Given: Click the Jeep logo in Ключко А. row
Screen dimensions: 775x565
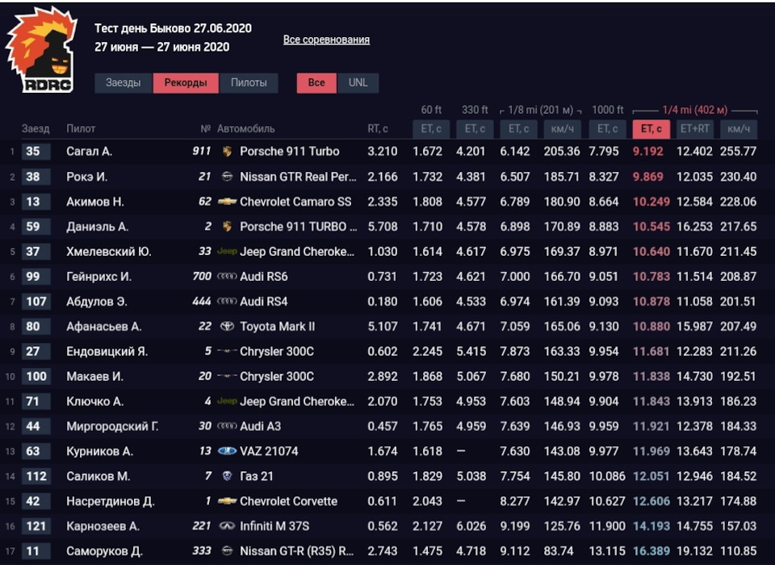Looking at the screenshot, I should coord(227,401).
